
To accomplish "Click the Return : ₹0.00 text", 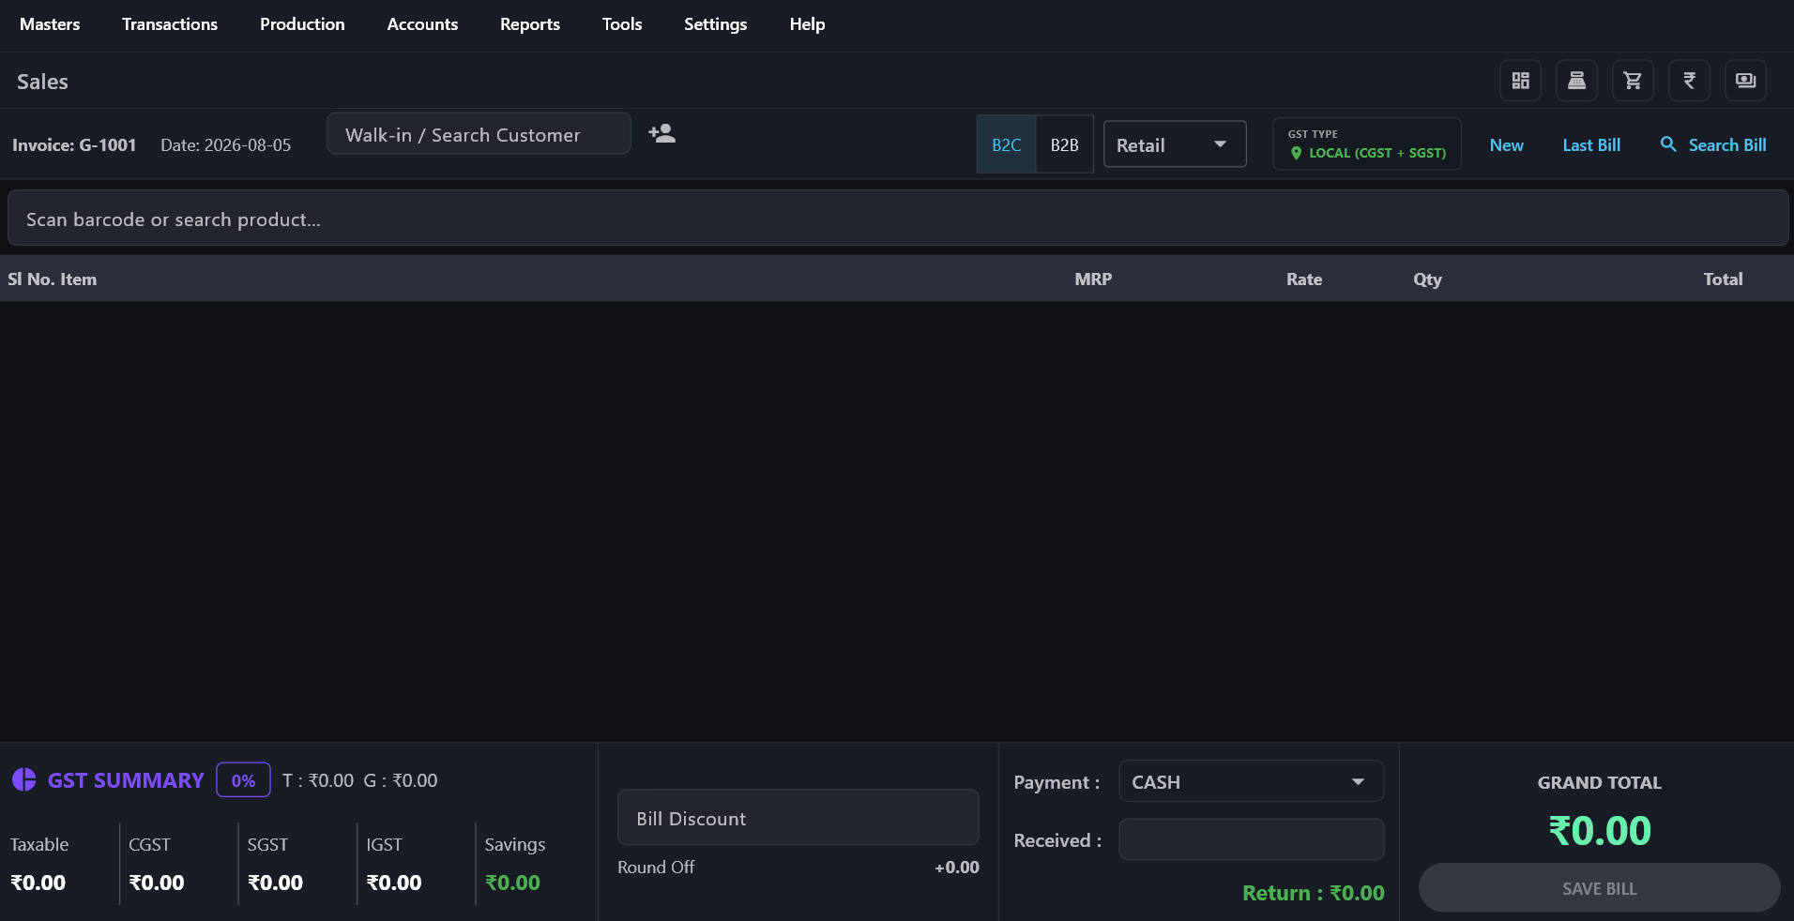I will click(x=1313, y=893).
